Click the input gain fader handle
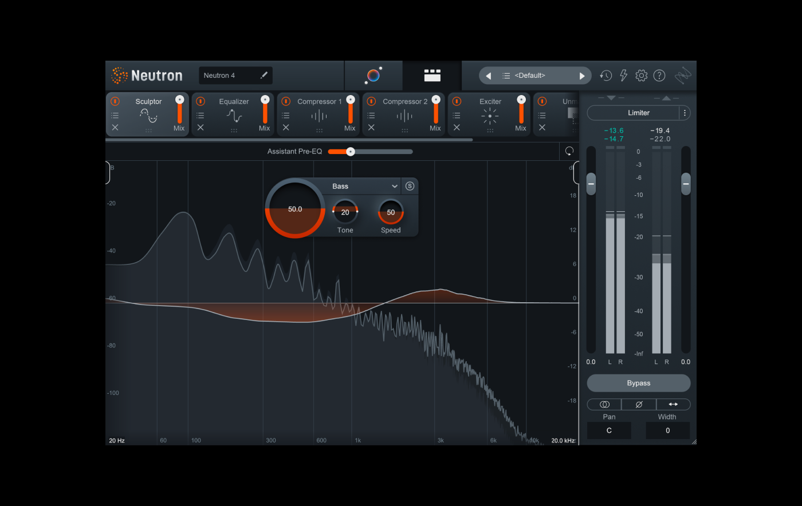This screenshot has width=802, height=506. pos(591,184)
